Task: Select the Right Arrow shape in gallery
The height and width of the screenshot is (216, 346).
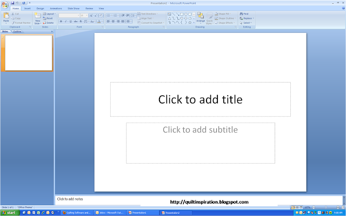Action: coord(182,18)
